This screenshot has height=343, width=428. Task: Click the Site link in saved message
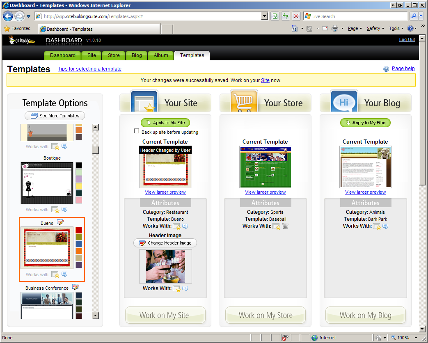pyautogui.click(x=265, y=80)
